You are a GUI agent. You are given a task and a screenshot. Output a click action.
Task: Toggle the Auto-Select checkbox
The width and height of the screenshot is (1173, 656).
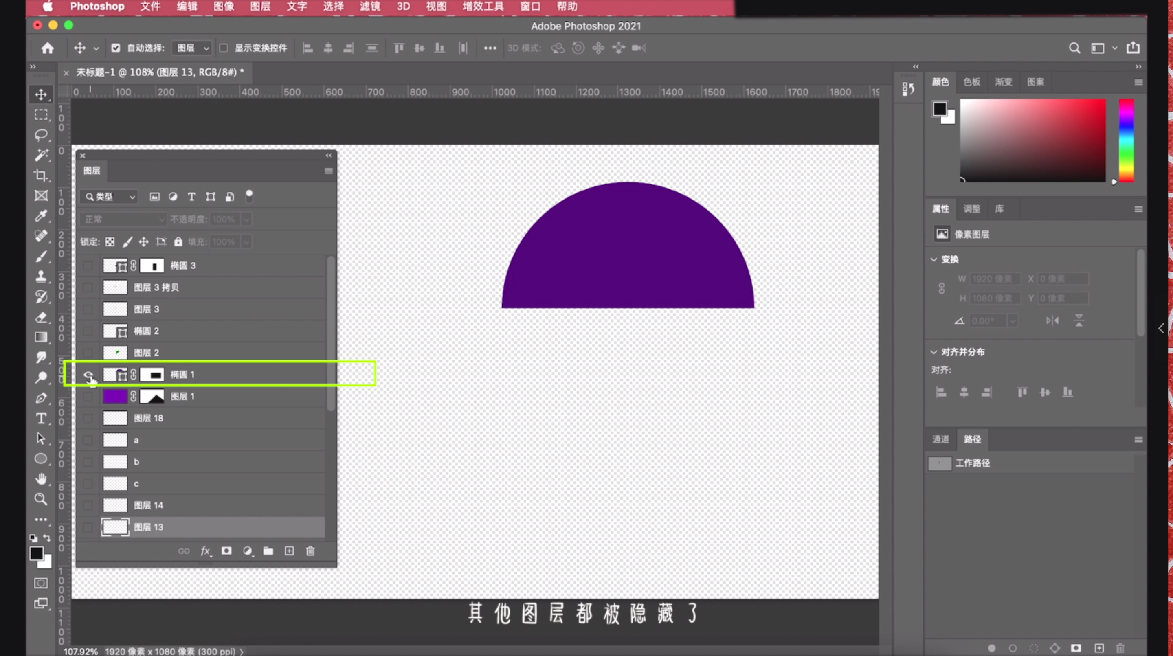tap(116, 48)
